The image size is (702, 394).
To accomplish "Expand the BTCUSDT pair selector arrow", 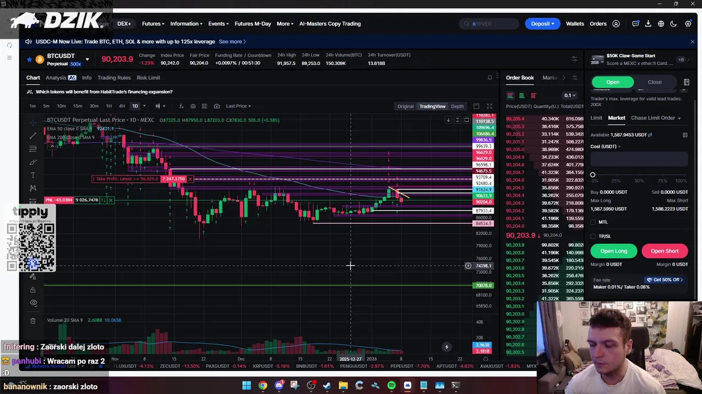I will click(87, 59).
